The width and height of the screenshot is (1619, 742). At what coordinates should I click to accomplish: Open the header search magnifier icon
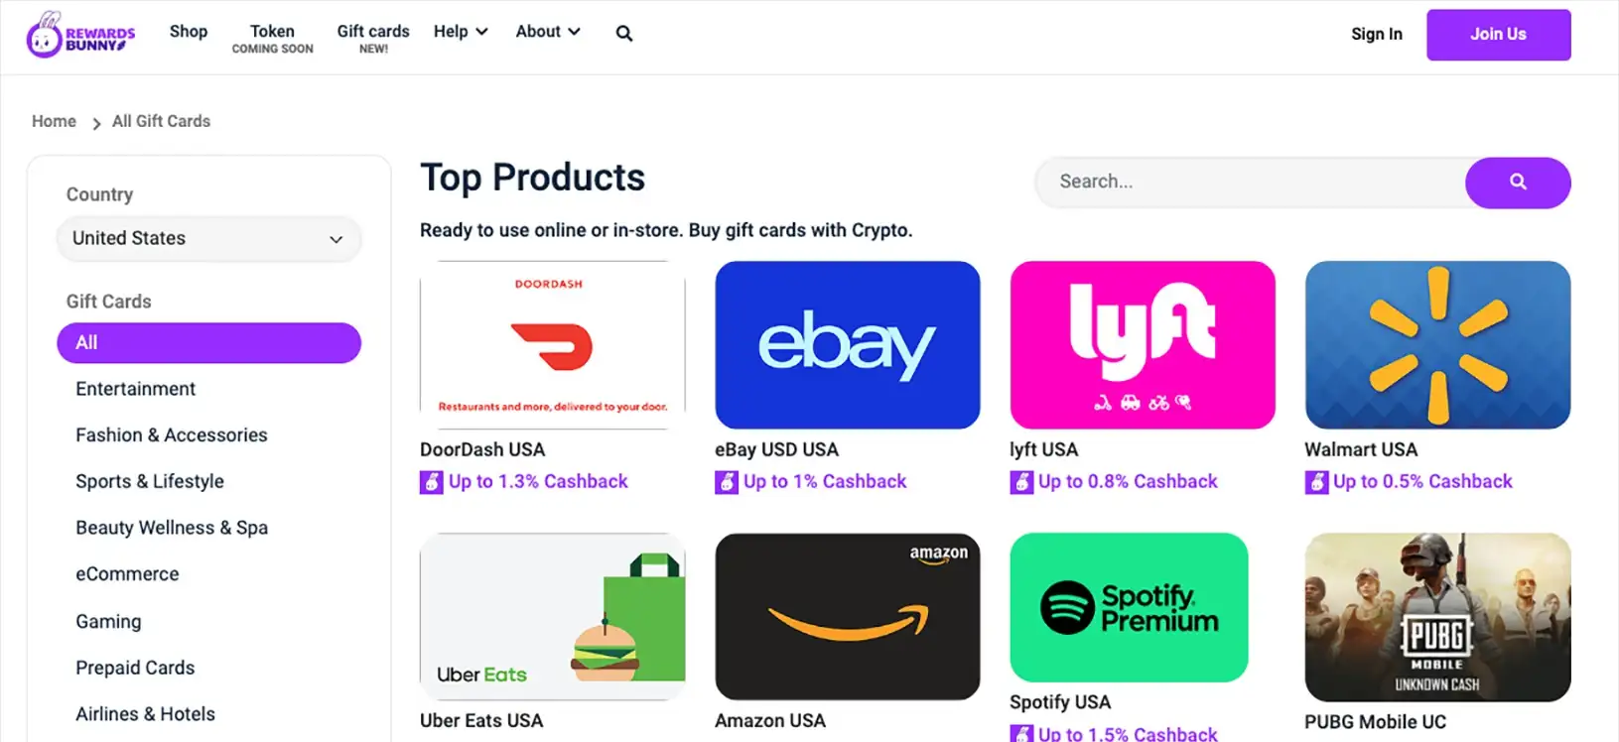point(623,34)
